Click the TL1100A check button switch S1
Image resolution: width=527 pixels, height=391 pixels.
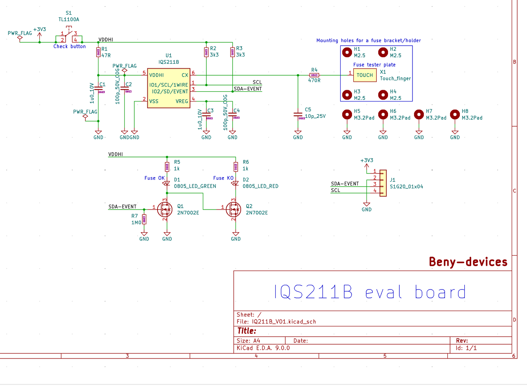pos(69,35)
